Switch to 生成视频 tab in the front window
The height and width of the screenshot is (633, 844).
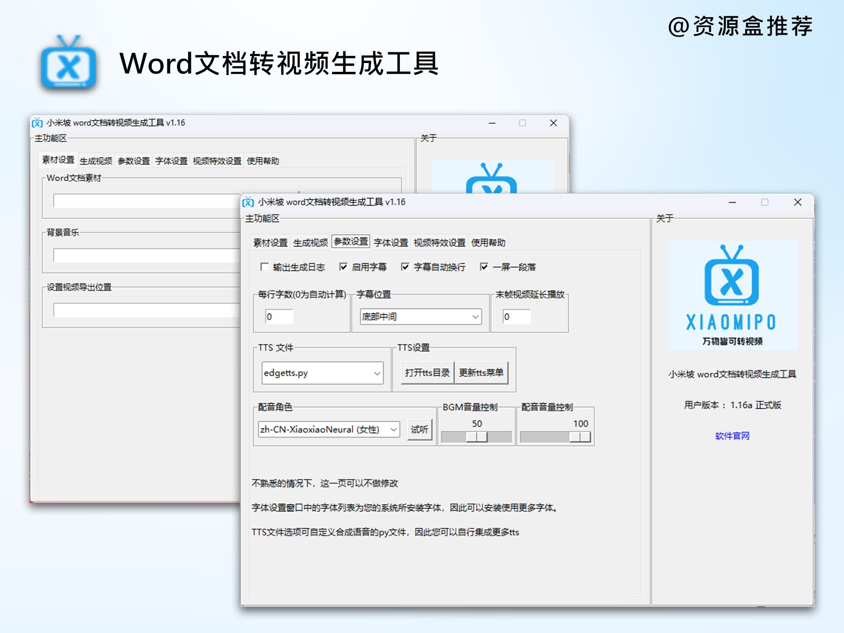pyautogui.click(x=310, y=243)
